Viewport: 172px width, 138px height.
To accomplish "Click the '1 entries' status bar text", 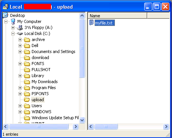I will pos(11,134).
